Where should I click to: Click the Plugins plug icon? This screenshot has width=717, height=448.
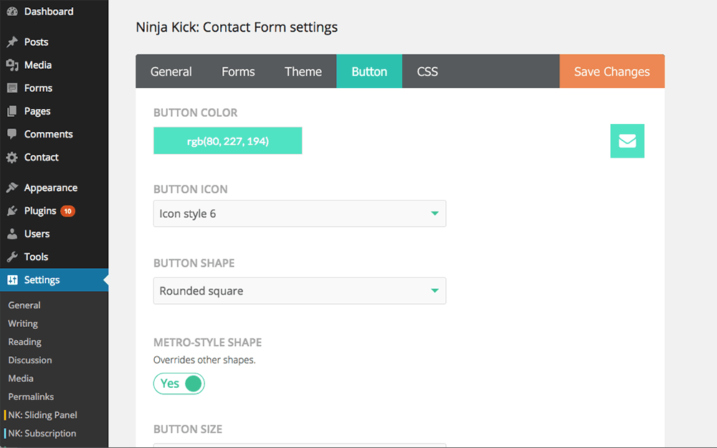(x=12, y=211)
